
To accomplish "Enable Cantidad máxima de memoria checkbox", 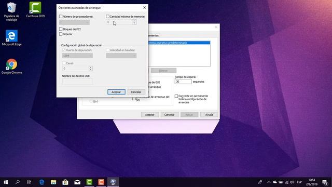I will coord(107,16).
